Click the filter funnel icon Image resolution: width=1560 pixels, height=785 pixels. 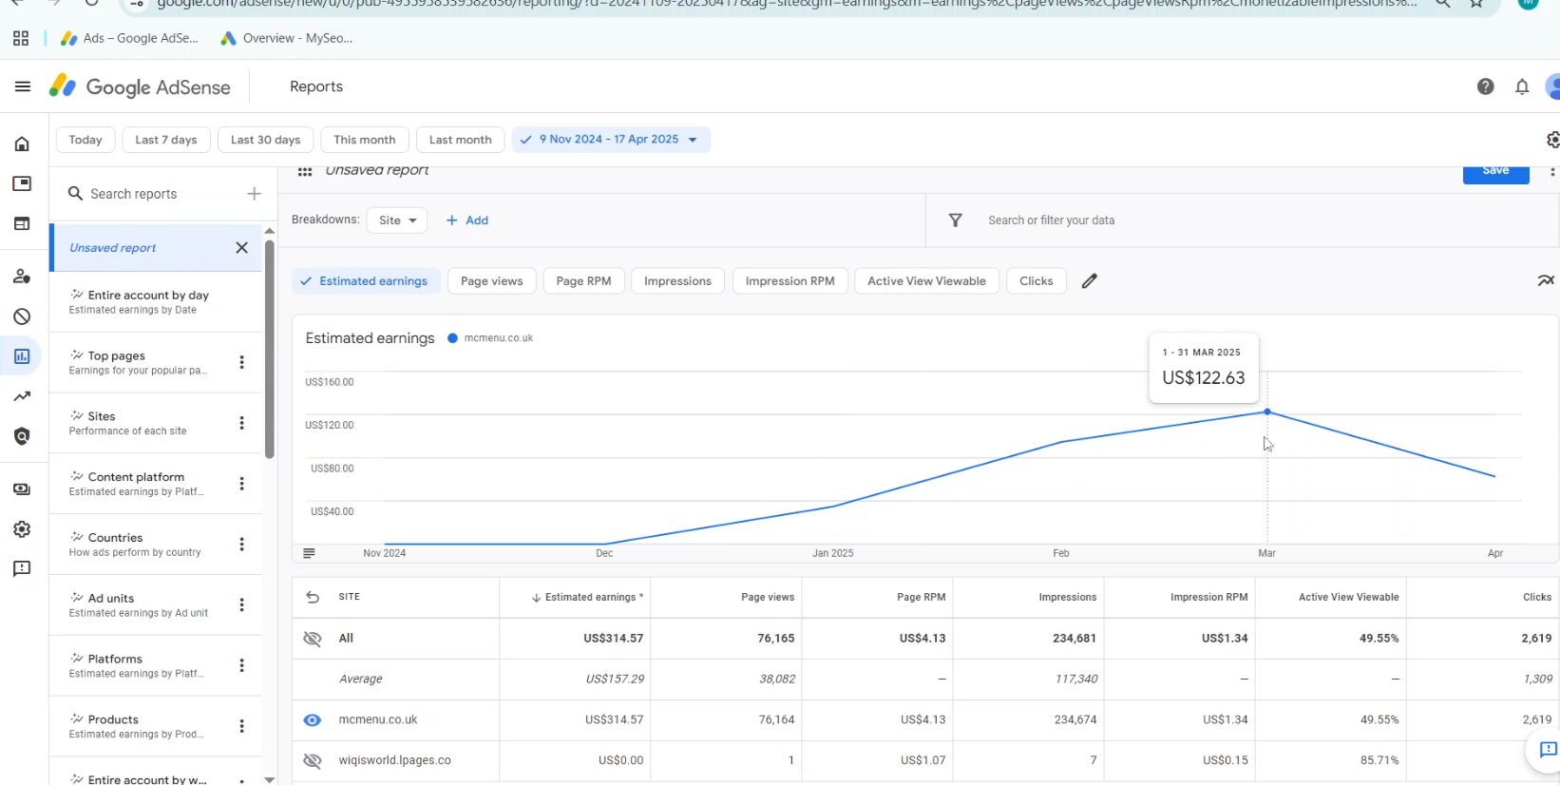point(956,220)
